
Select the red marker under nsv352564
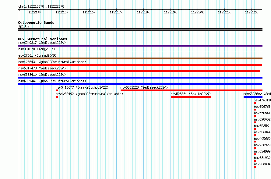click(255, 129)
